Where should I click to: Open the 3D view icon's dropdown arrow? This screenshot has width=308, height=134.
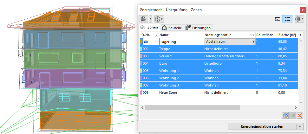pyautogui.click(x=150, y=19)
